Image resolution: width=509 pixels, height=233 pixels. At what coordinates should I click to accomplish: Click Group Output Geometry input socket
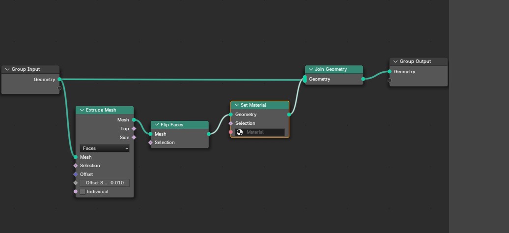tap(390, 71)
